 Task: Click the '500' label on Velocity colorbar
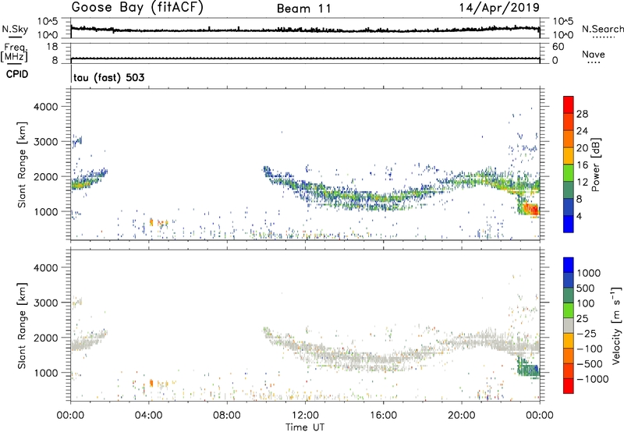click(x=587, y=288)
